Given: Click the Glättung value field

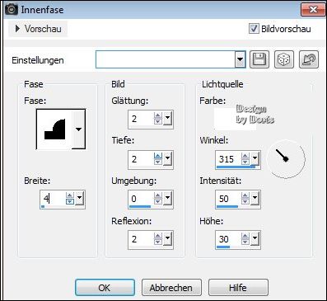Looking at the screenshot, I should (141, 119).
